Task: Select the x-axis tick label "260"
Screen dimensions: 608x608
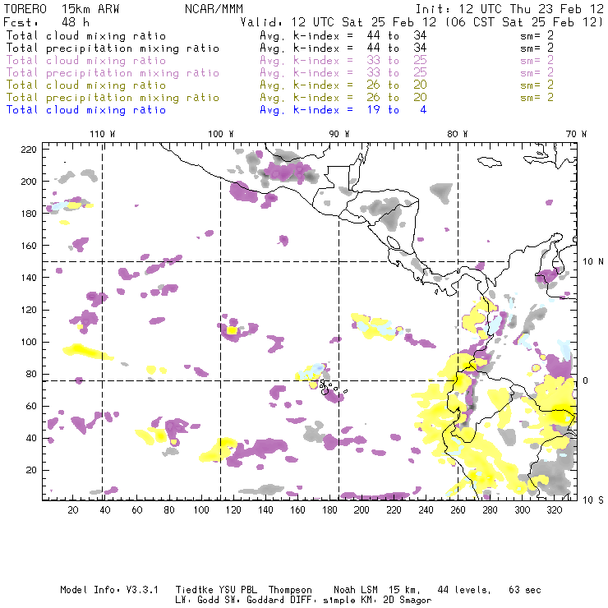Action: click(458, 510)
